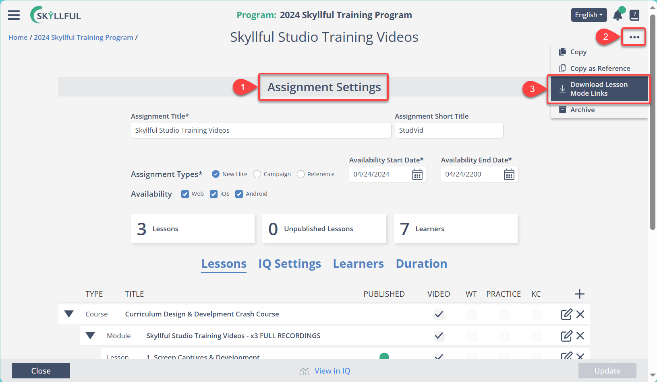The image size is (657, 382).
Task: Select Download Lesson Mode Links
Action: coord(599,89)
